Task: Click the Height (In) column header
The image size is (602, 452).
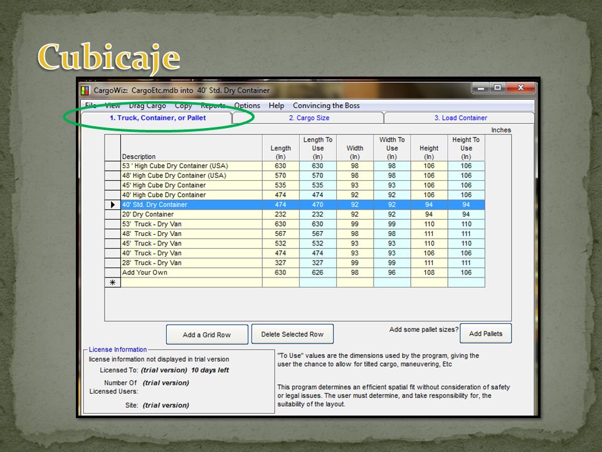Action: point(429,148)
